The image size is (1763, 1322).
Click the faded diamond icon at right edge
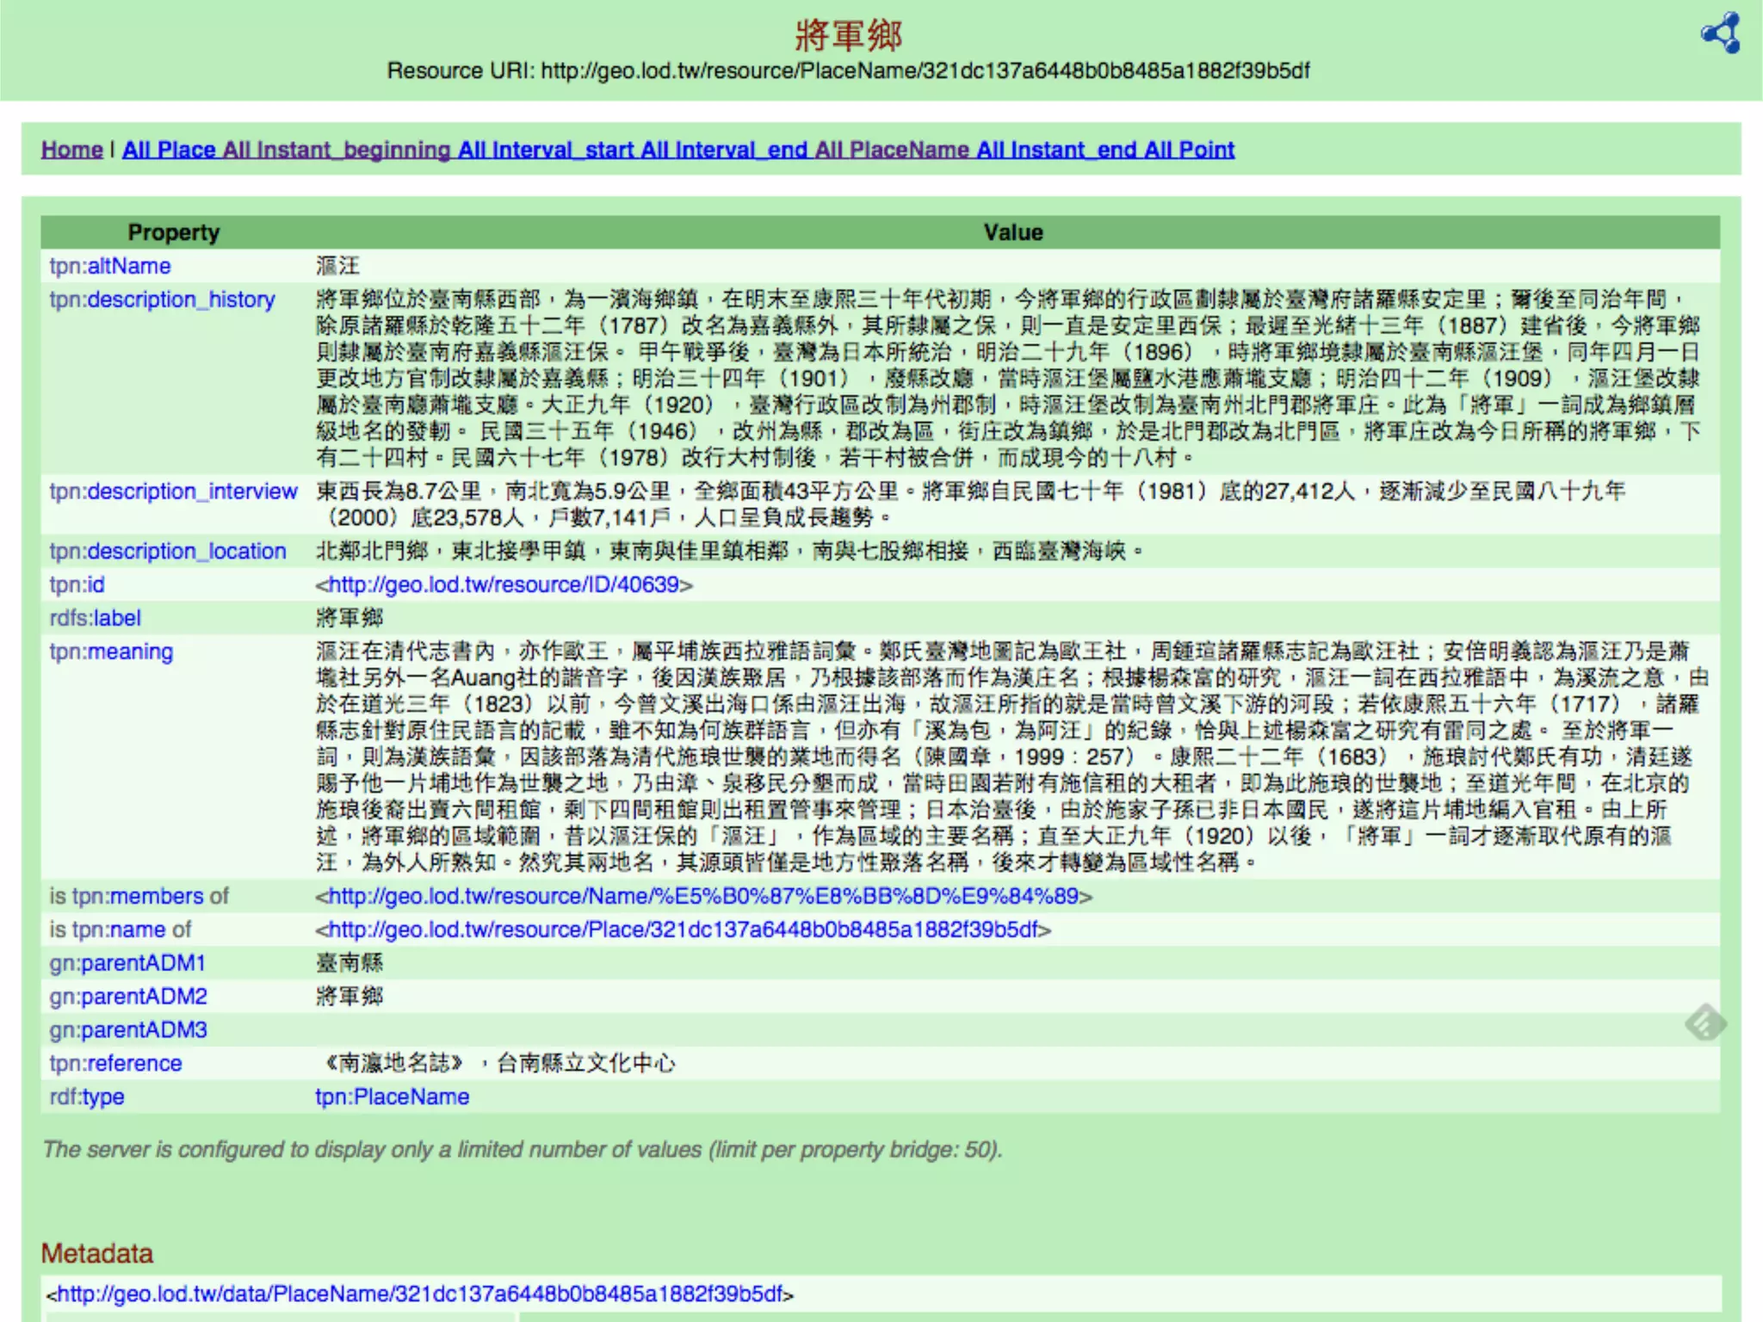(1704, 1022)
